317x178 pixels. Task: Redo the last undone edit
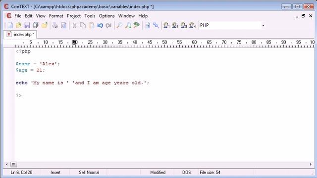[x=108, y=25]
